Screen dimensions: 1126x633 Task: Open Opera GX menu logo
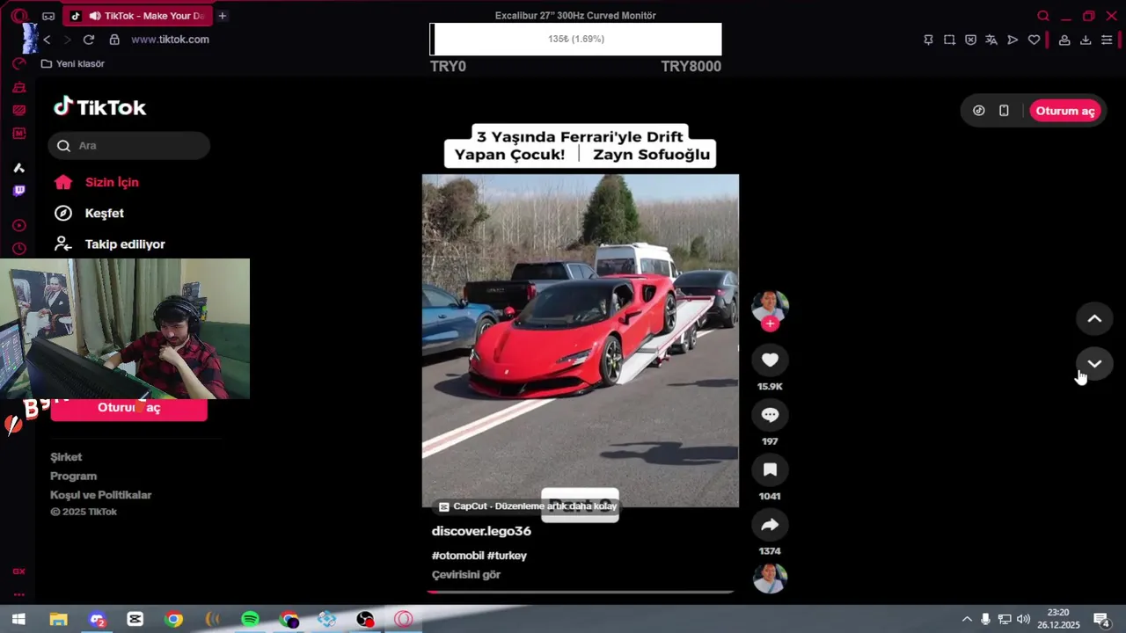tap(19, 16)
